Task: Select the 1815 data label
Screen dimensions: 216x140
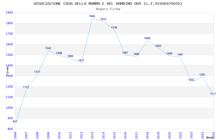Action: (103, 19)
